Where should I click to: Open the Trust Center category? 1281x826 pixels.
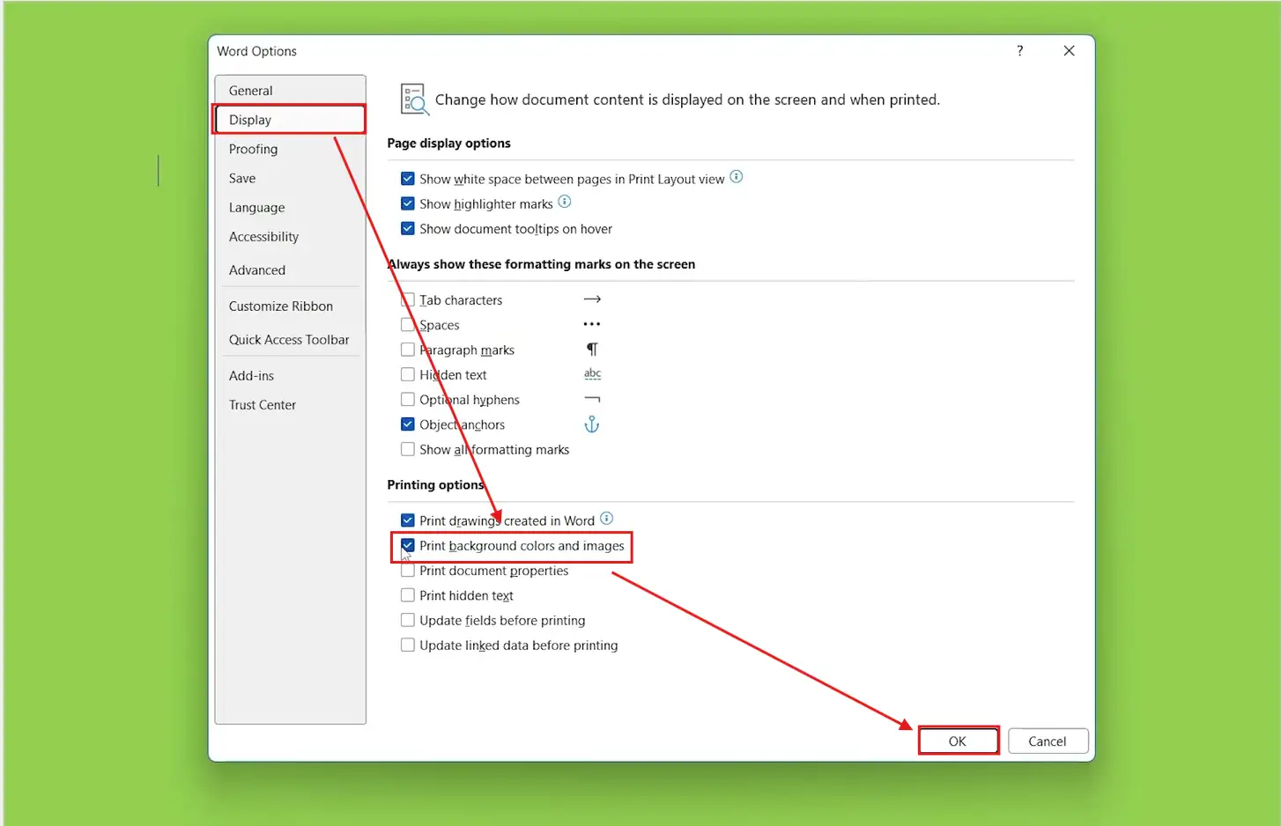pos(290,405)
